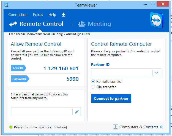Open the Connection menu

18,15
